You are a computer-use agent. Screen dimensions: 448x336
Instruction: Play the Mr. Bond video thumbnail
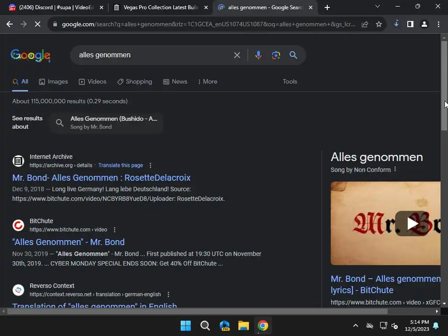[x=411, y=224]
